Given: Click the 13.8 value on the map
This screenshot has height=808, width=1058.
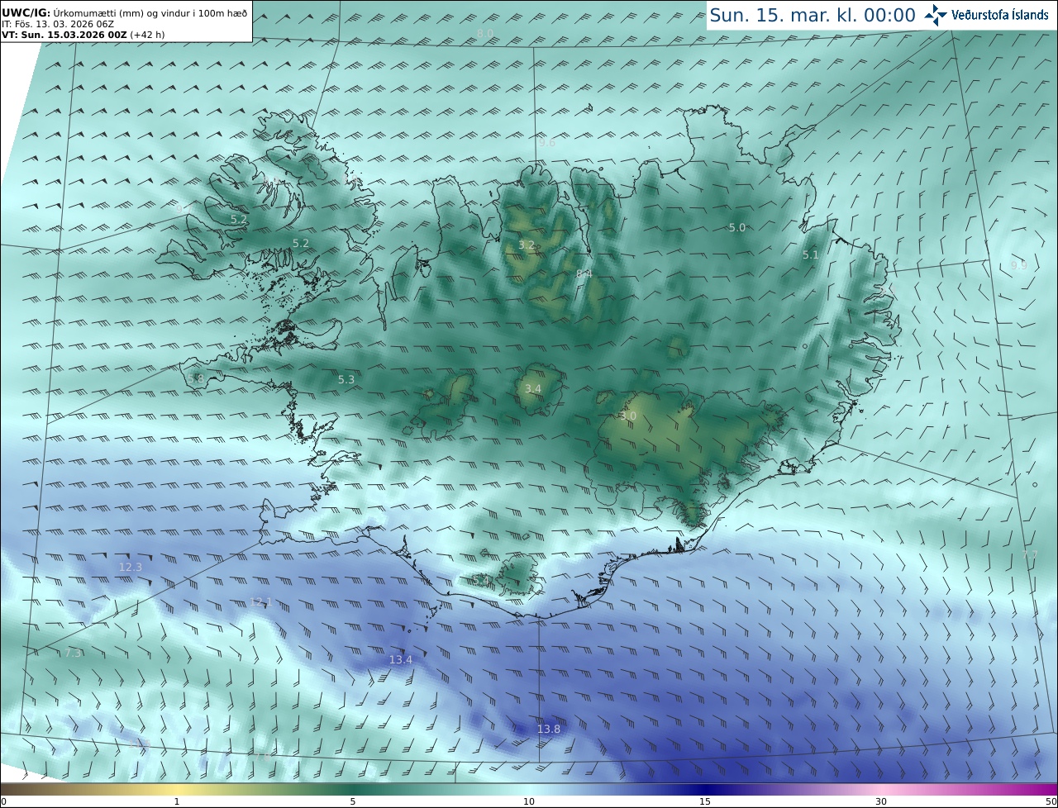Looking at the screenshot, I should click(549, 729).
